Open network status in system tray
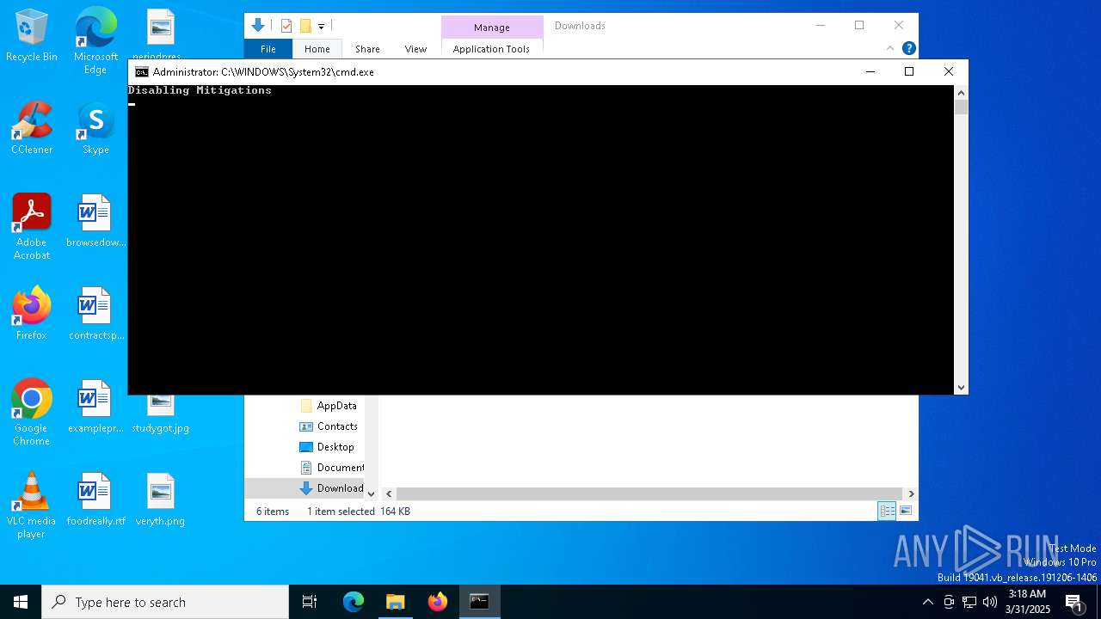Image resolution: width=1101 pixels, height=619 pixels. (x=969, y=602)
